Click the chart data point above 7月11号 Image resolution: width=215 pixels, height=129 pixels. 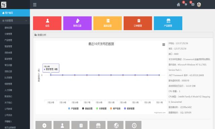[159, 75]
